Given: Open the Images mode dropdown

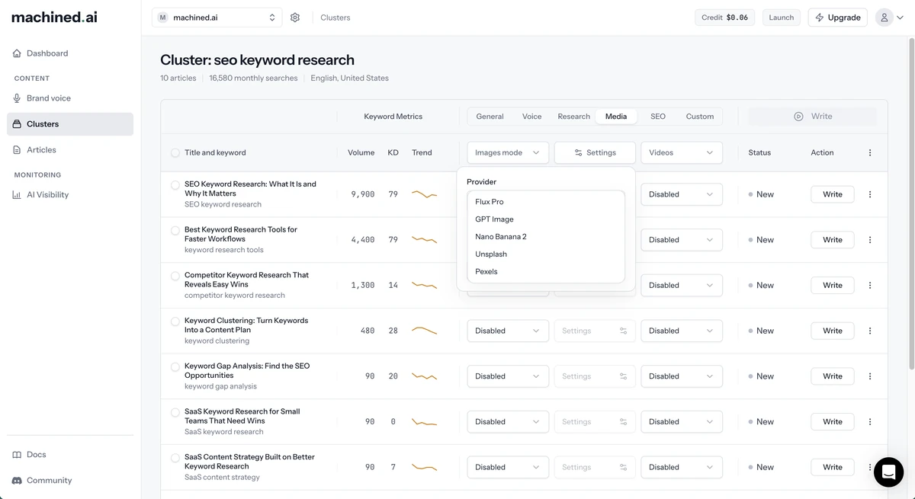Looking at the screenshot, I should (508, 152).
